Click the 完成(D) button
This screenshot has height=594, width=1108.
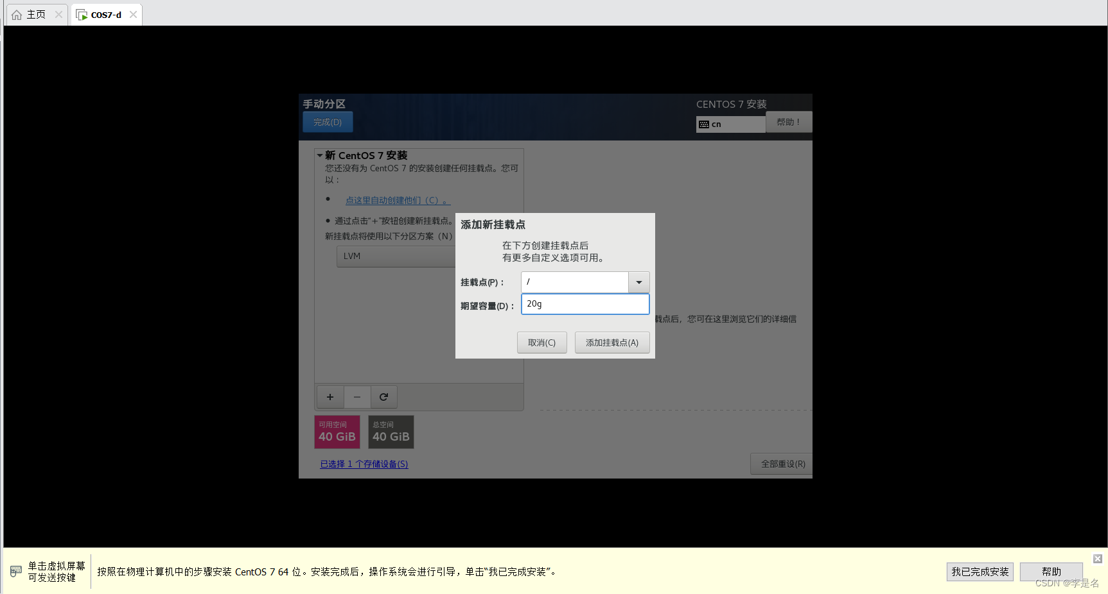pos(328,122)
